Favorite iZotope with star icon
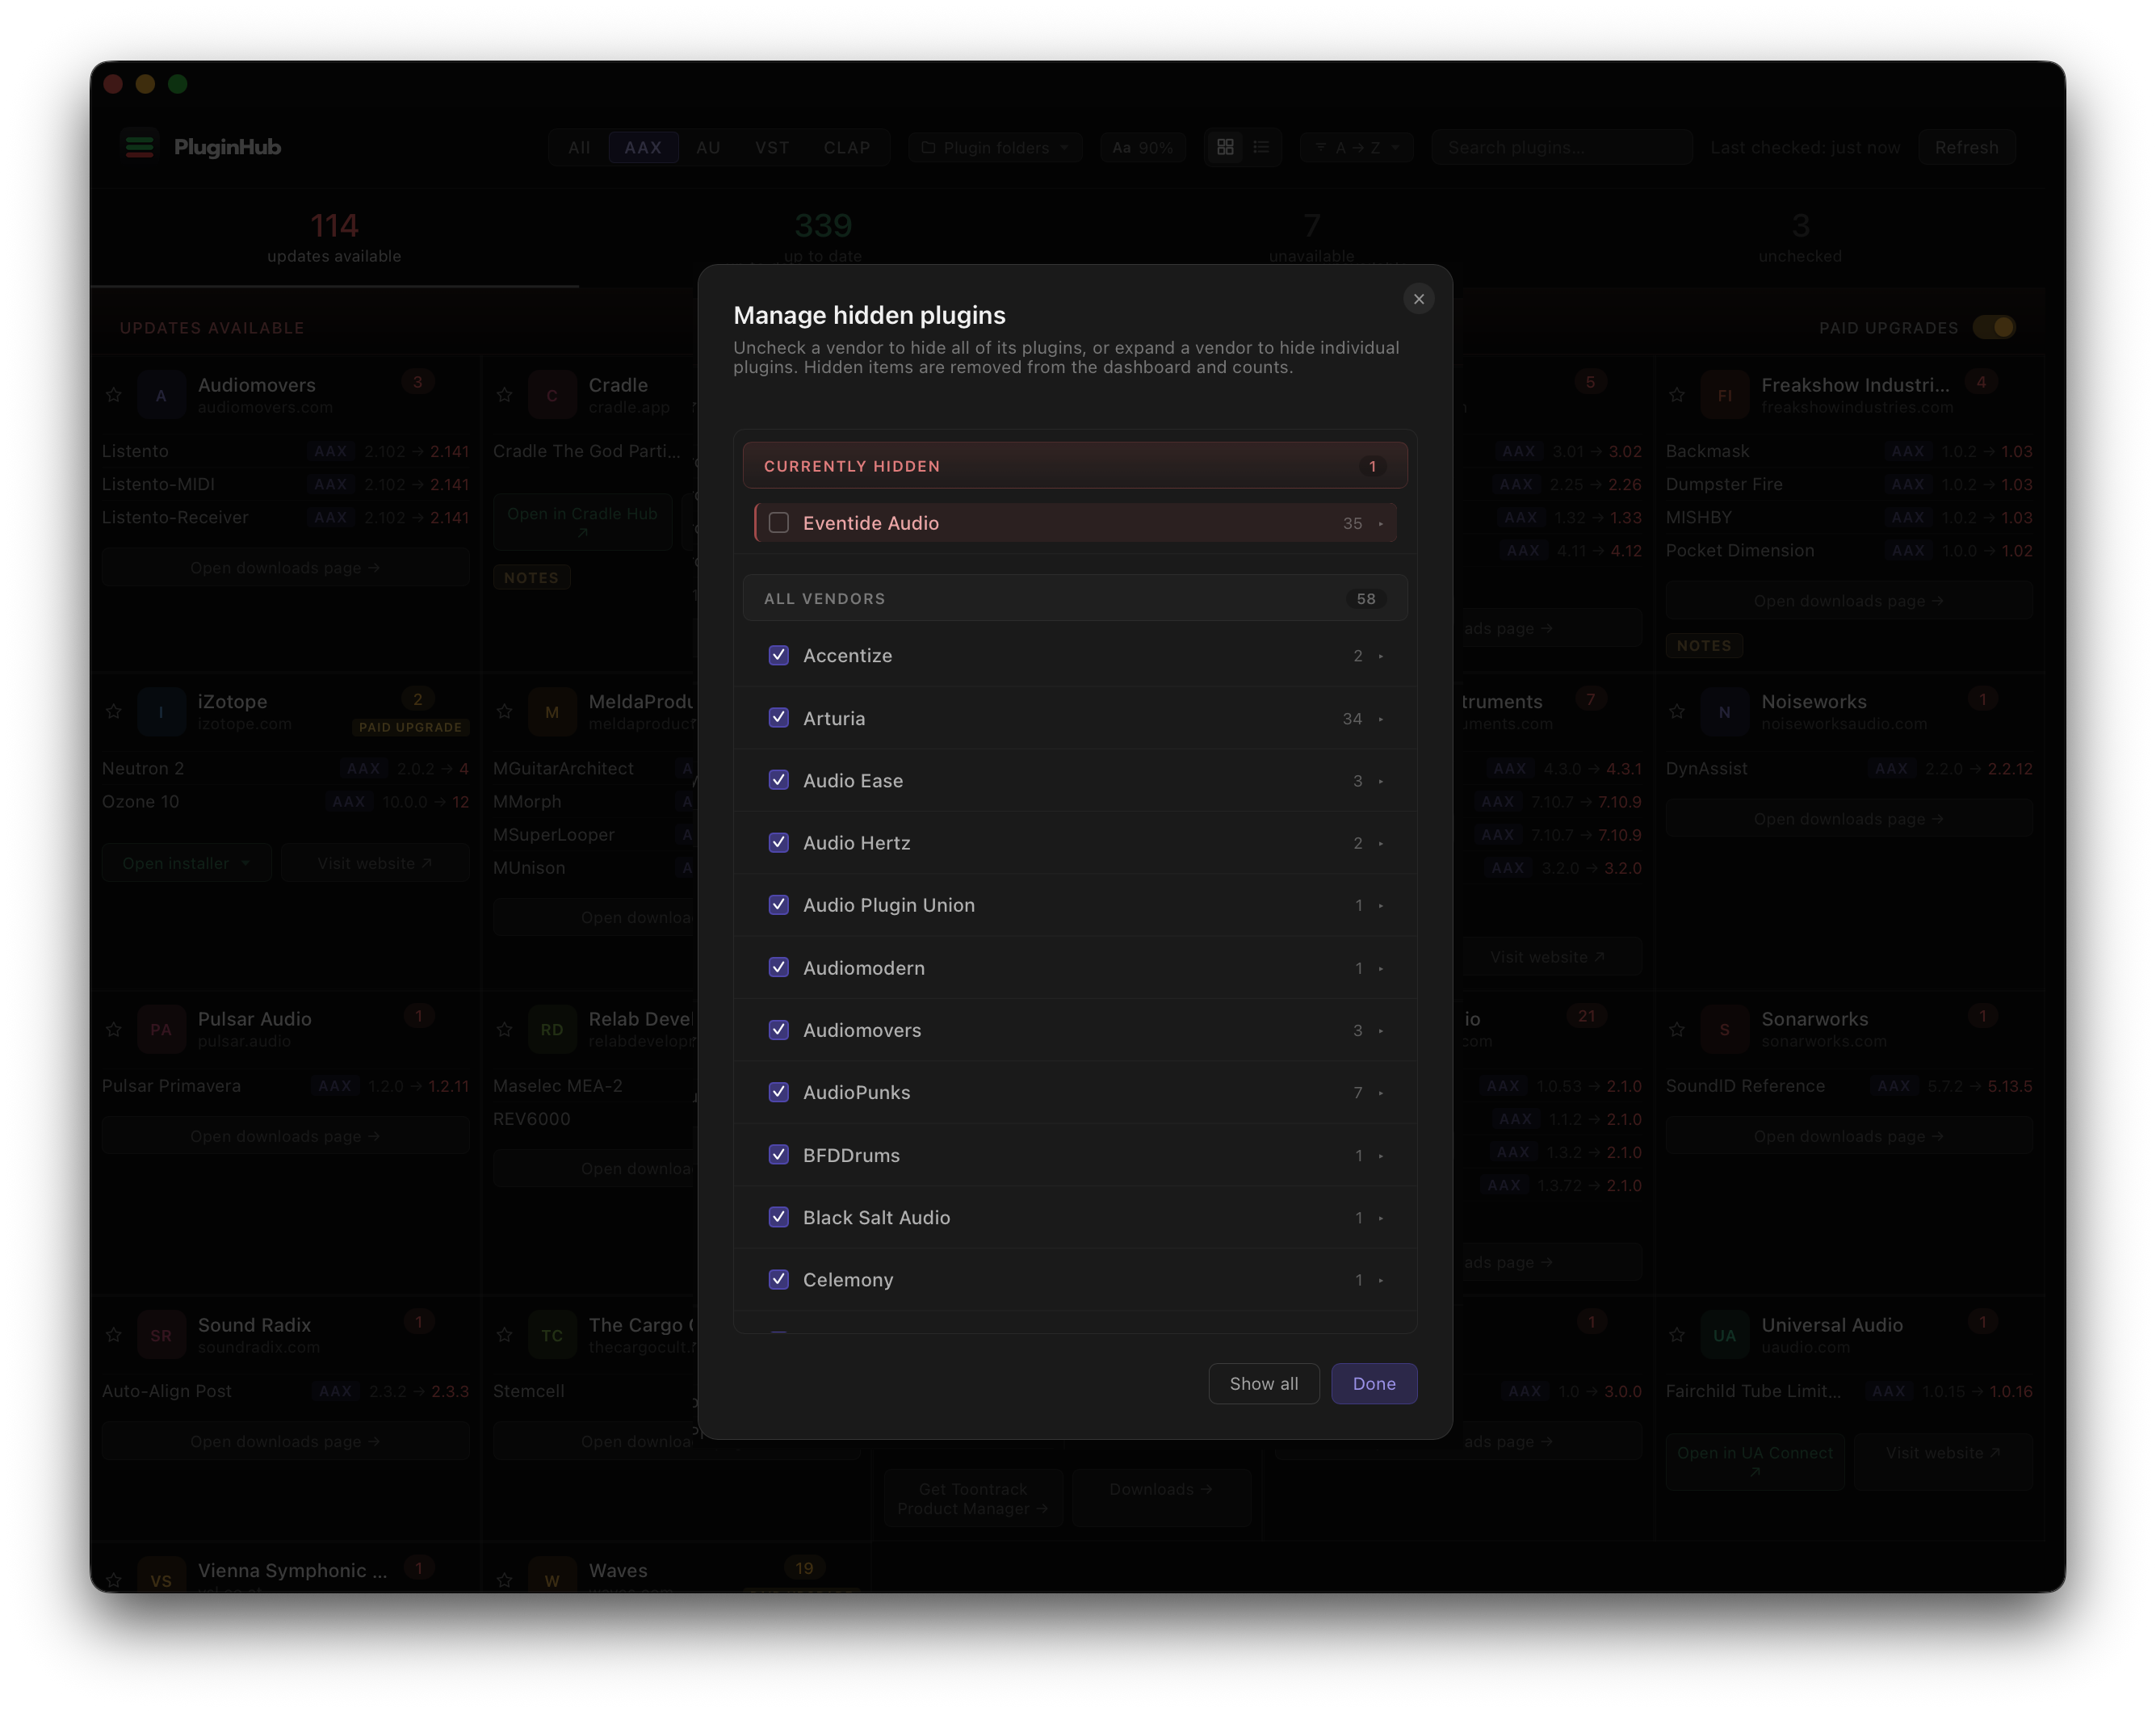The height and width of the screenshot is (1712, 2156). pyautogui.click(x=114, y=712)
